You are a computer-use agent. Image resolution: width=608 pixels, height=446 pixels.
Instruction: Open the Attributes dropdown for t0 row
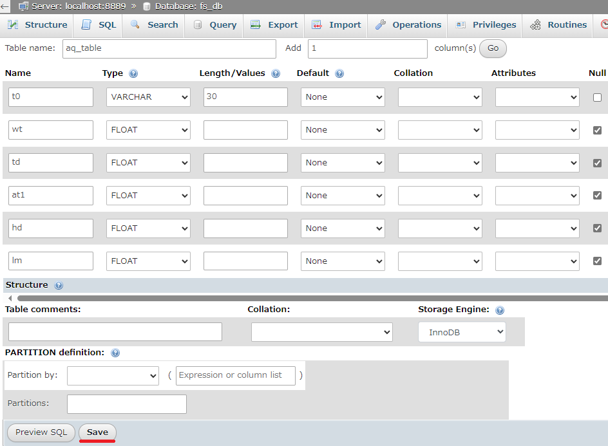(x=537, y=97)
